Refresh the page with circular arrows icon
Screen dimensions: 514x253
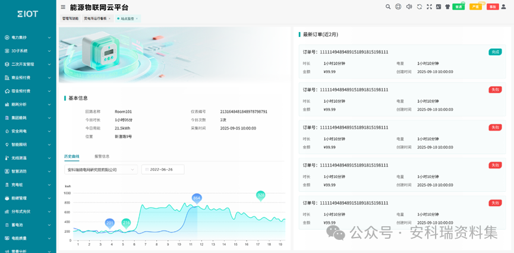click(420, 7)
